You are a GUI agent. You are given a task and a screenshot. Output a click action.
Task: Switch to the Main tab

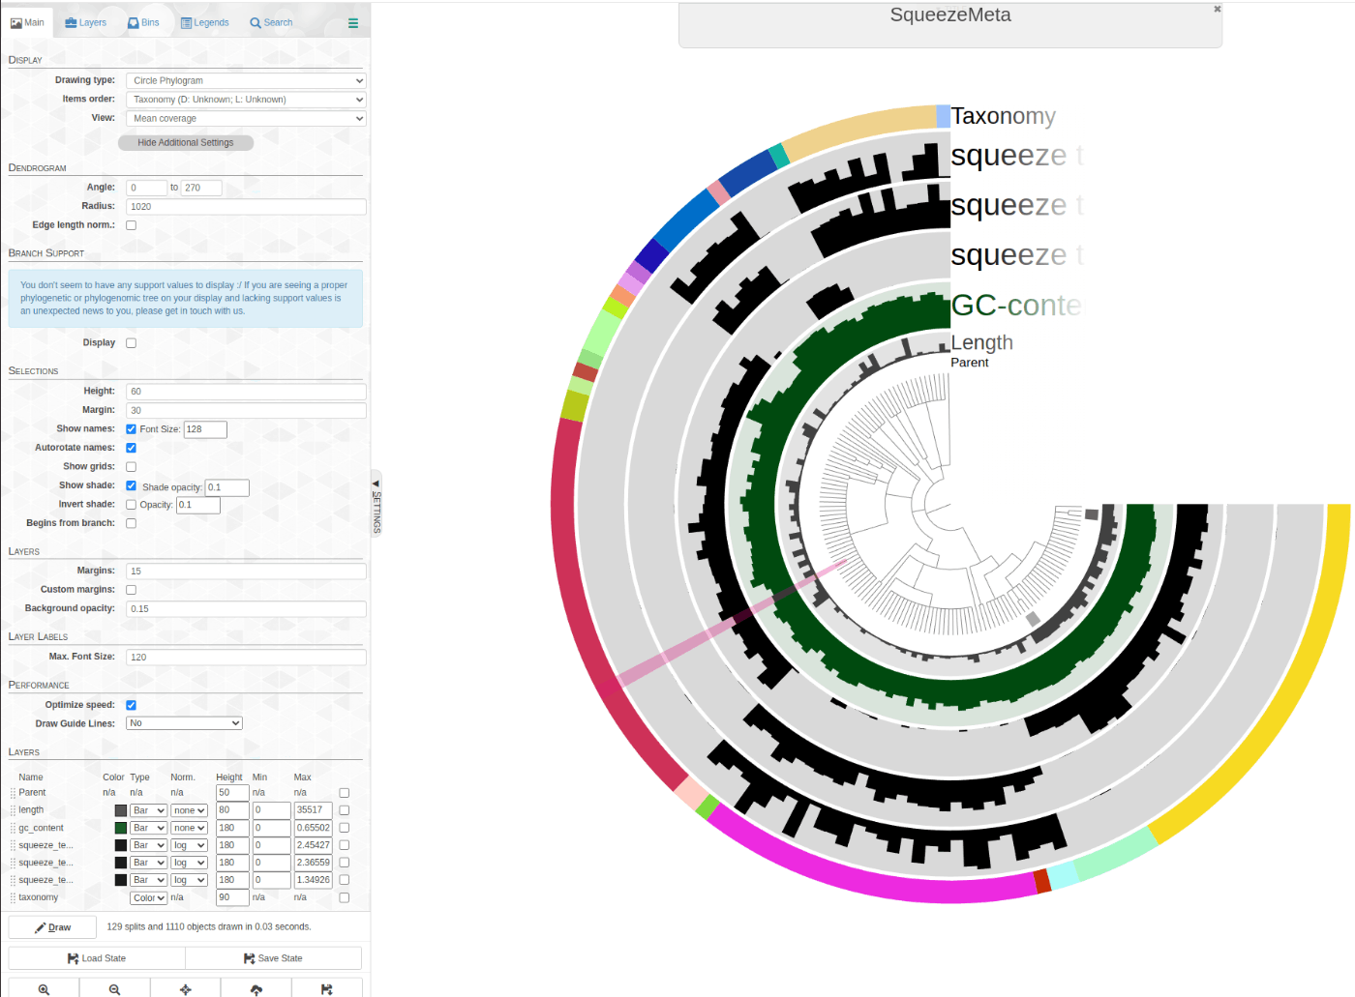(27, 23)
